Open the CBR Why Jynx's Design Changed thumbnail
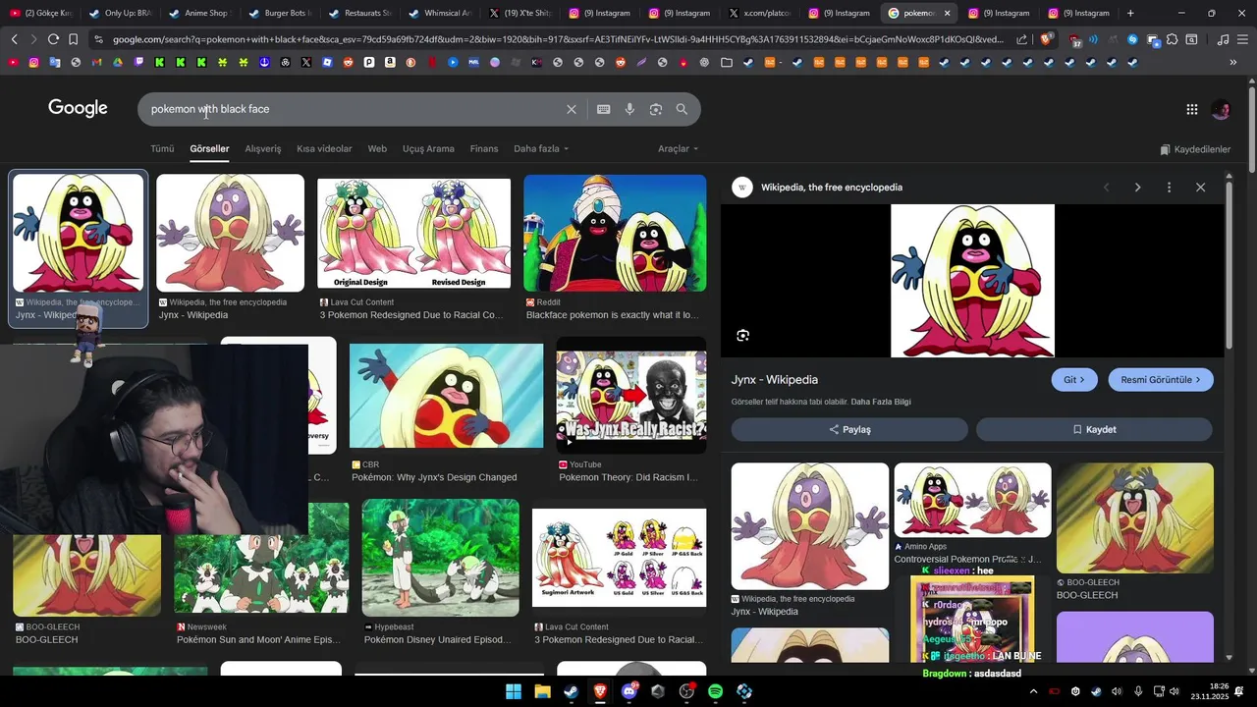This screenshot has height=707, width=1257. [x=447, y=396]
